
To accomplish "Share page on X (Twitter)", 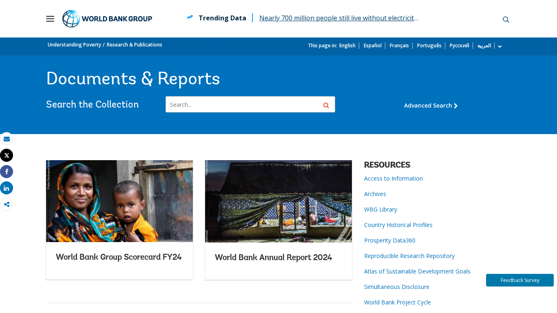I will [7, 155].
